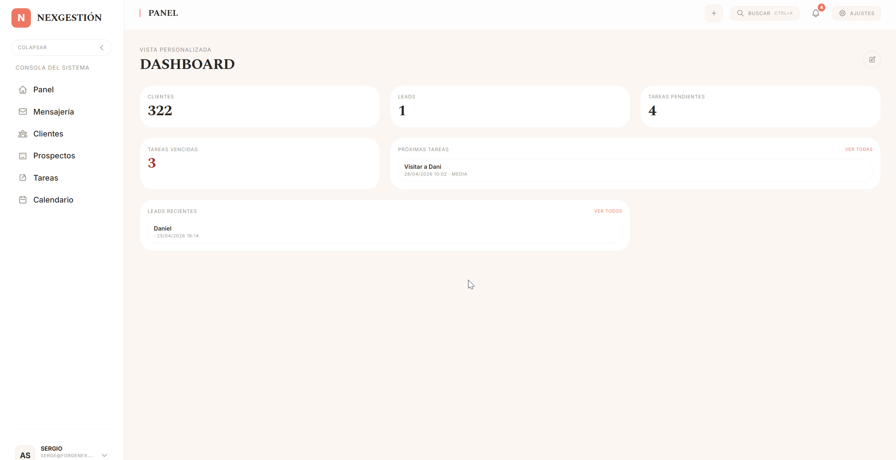
Task: Open the Mensajería menu entry
Action: pyautogui.click(x=53, y=111)
